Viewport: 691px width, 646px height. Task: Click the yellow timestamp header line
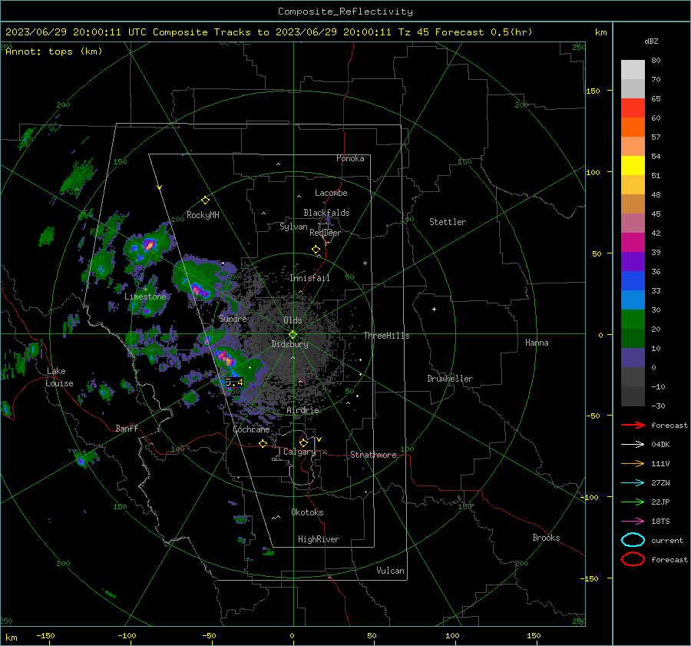point(269,32)
